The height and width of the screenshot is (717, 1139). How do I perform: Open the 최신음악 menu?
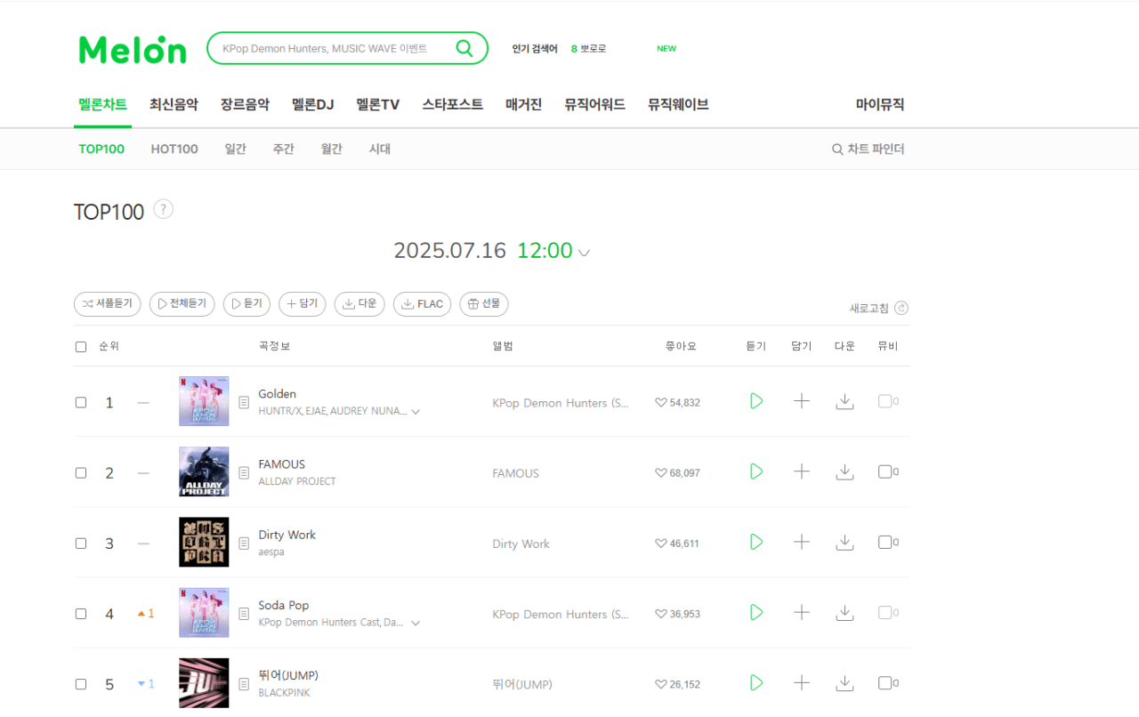click(174, 104)
